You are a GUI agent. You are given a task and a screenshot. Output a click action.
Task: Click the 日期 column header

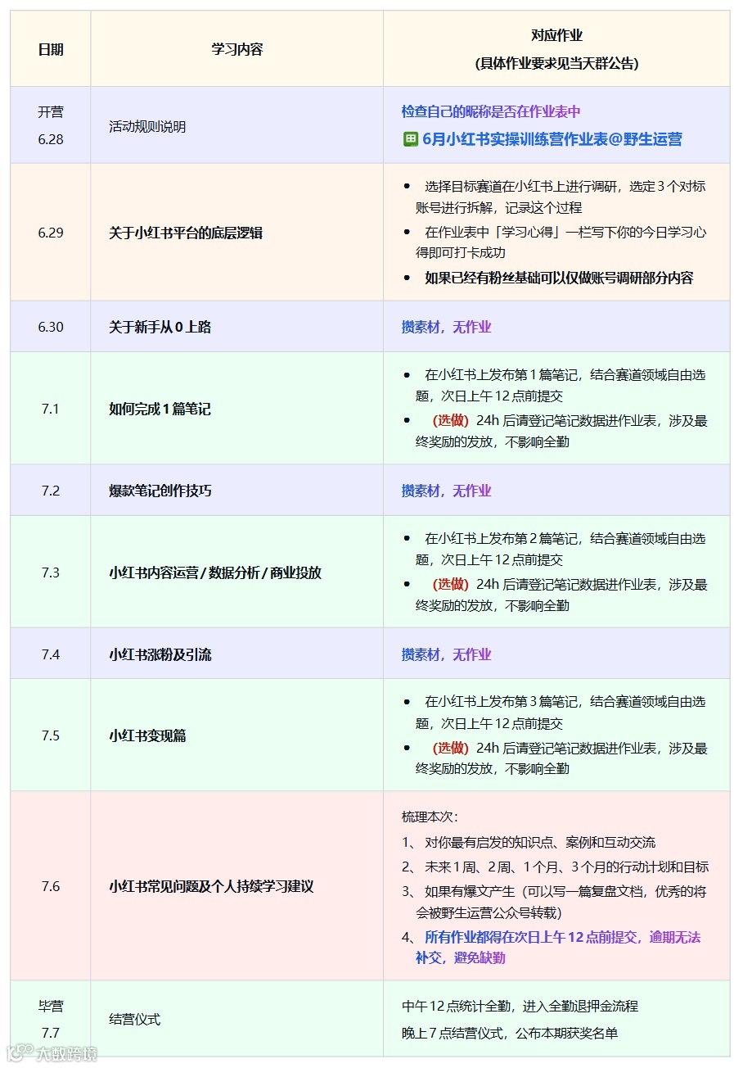pos(51,49)
